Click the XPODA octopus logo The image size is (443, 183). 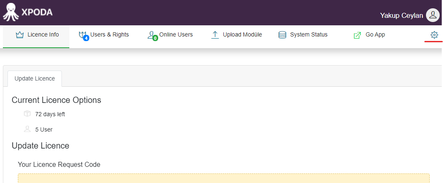pos(11,12)
